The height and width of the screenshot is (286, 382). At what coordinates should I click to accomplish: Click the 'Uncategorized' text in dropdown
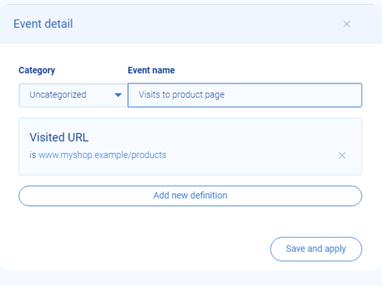[58, 95]
